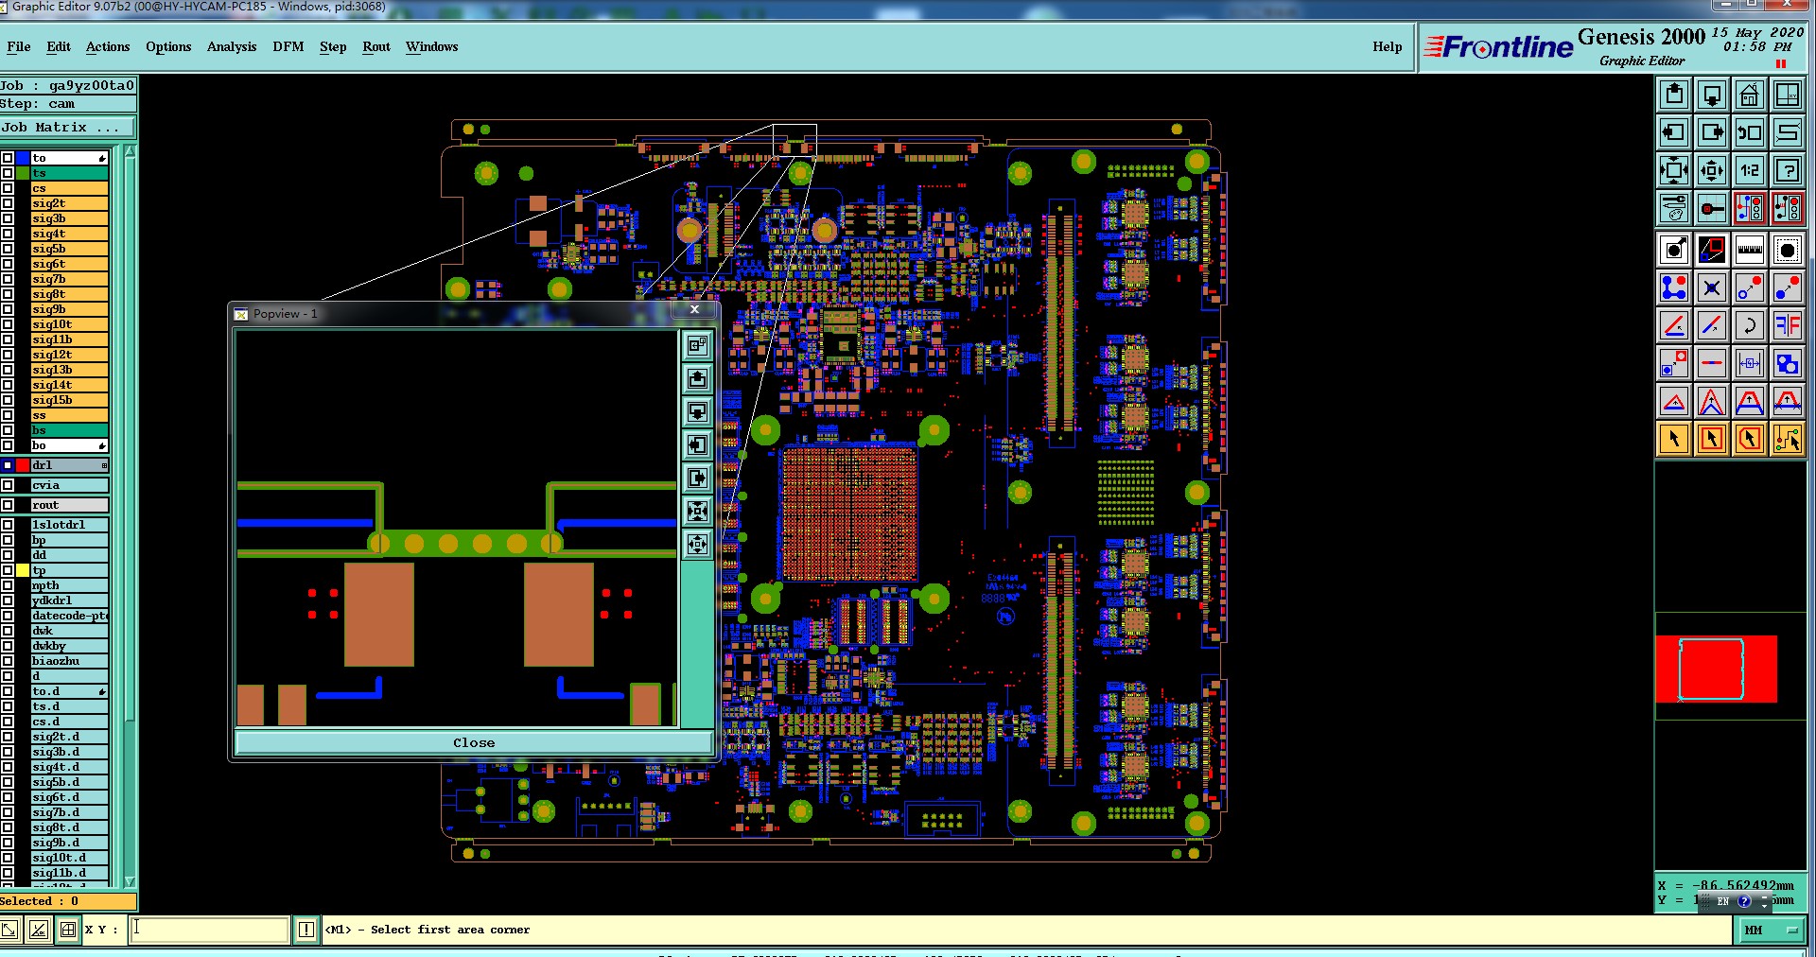This screenshot has width=1816, height=957.
Task: Toggle visibility checkbox of layer sig2t
Action: (8, 203)
